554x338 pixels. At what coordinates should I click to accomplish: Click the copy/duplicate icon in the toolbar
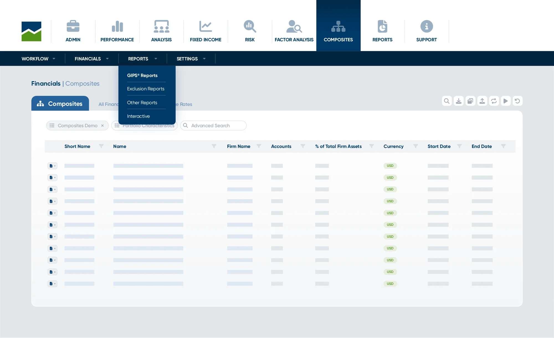[470, 101]
